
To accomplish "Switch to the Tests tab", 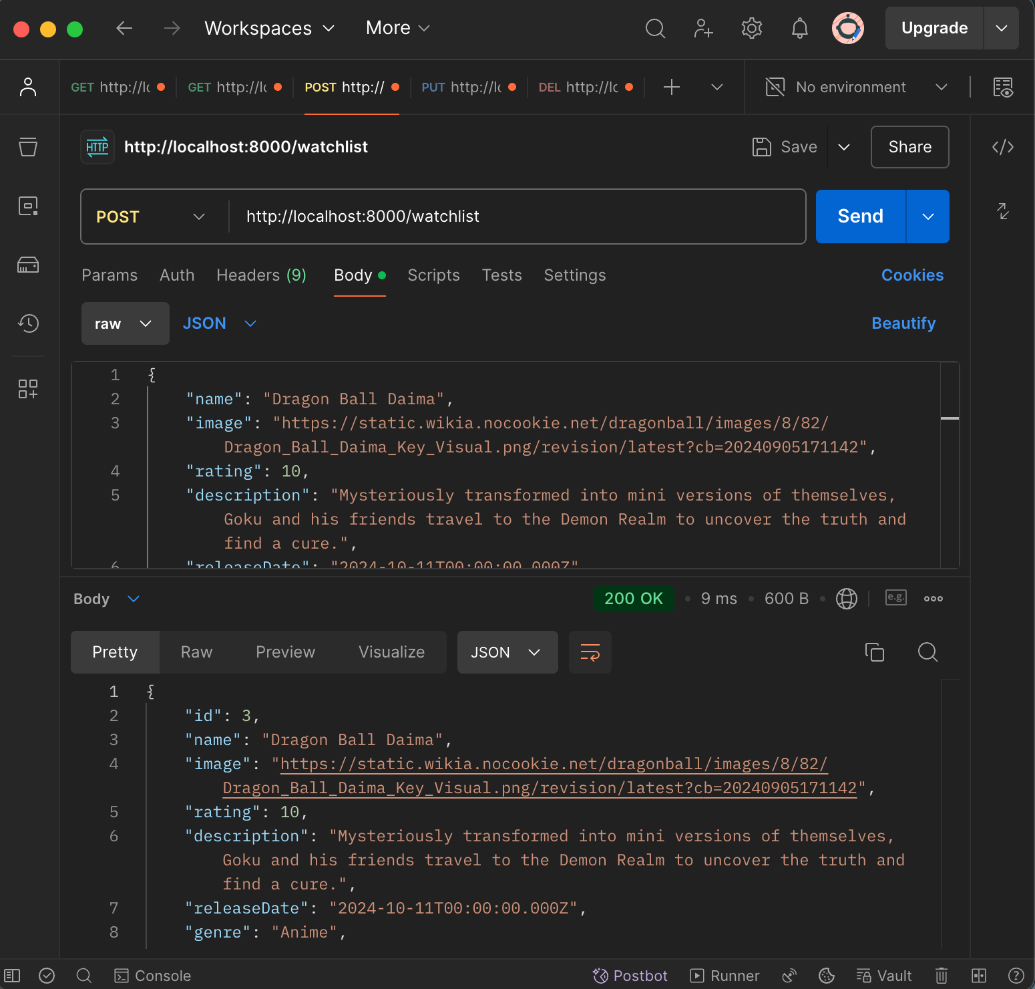I will 501,275.
